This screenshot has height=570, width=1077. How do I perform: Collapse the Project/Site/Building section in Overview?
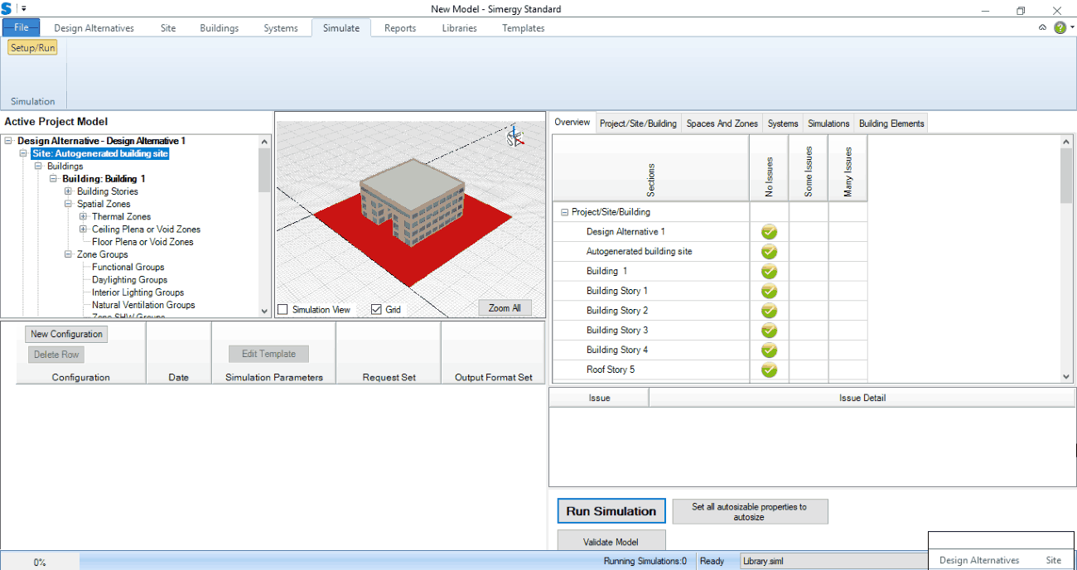[565, 212]
